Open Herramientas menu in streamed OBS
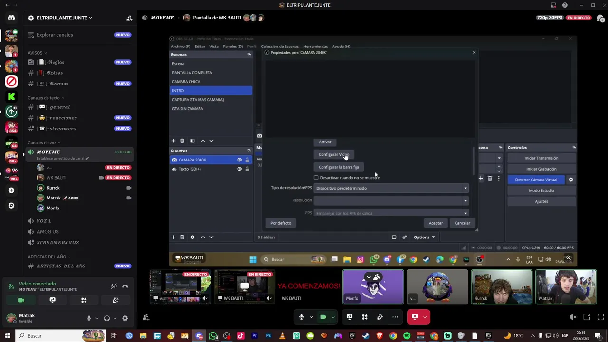This screenshot has height=342, width=608. 315,47
